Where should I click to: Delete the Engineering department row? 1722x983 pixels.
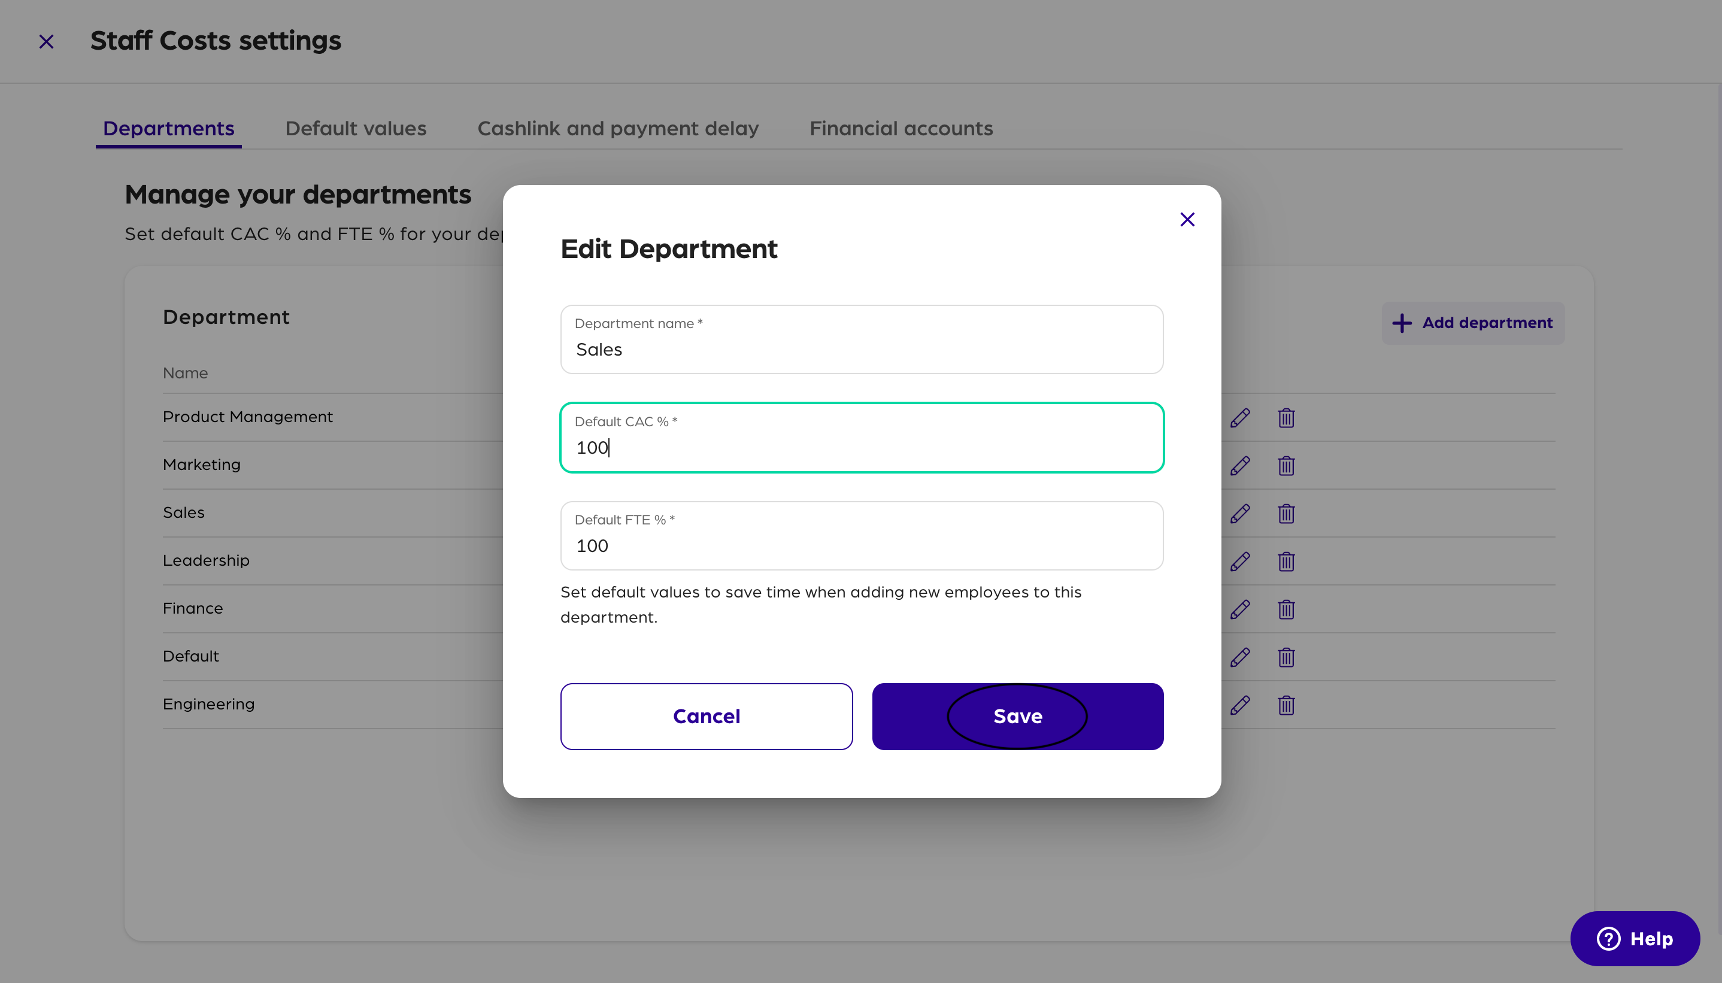tap(1286, 705)
